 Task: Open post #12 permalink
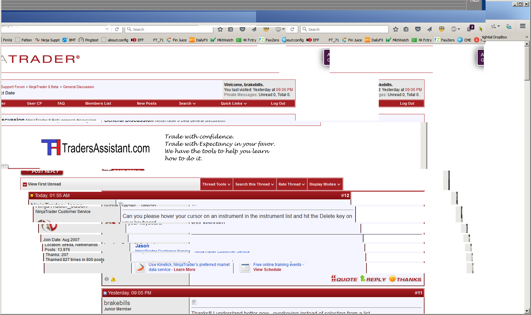(x=345, y=195)
